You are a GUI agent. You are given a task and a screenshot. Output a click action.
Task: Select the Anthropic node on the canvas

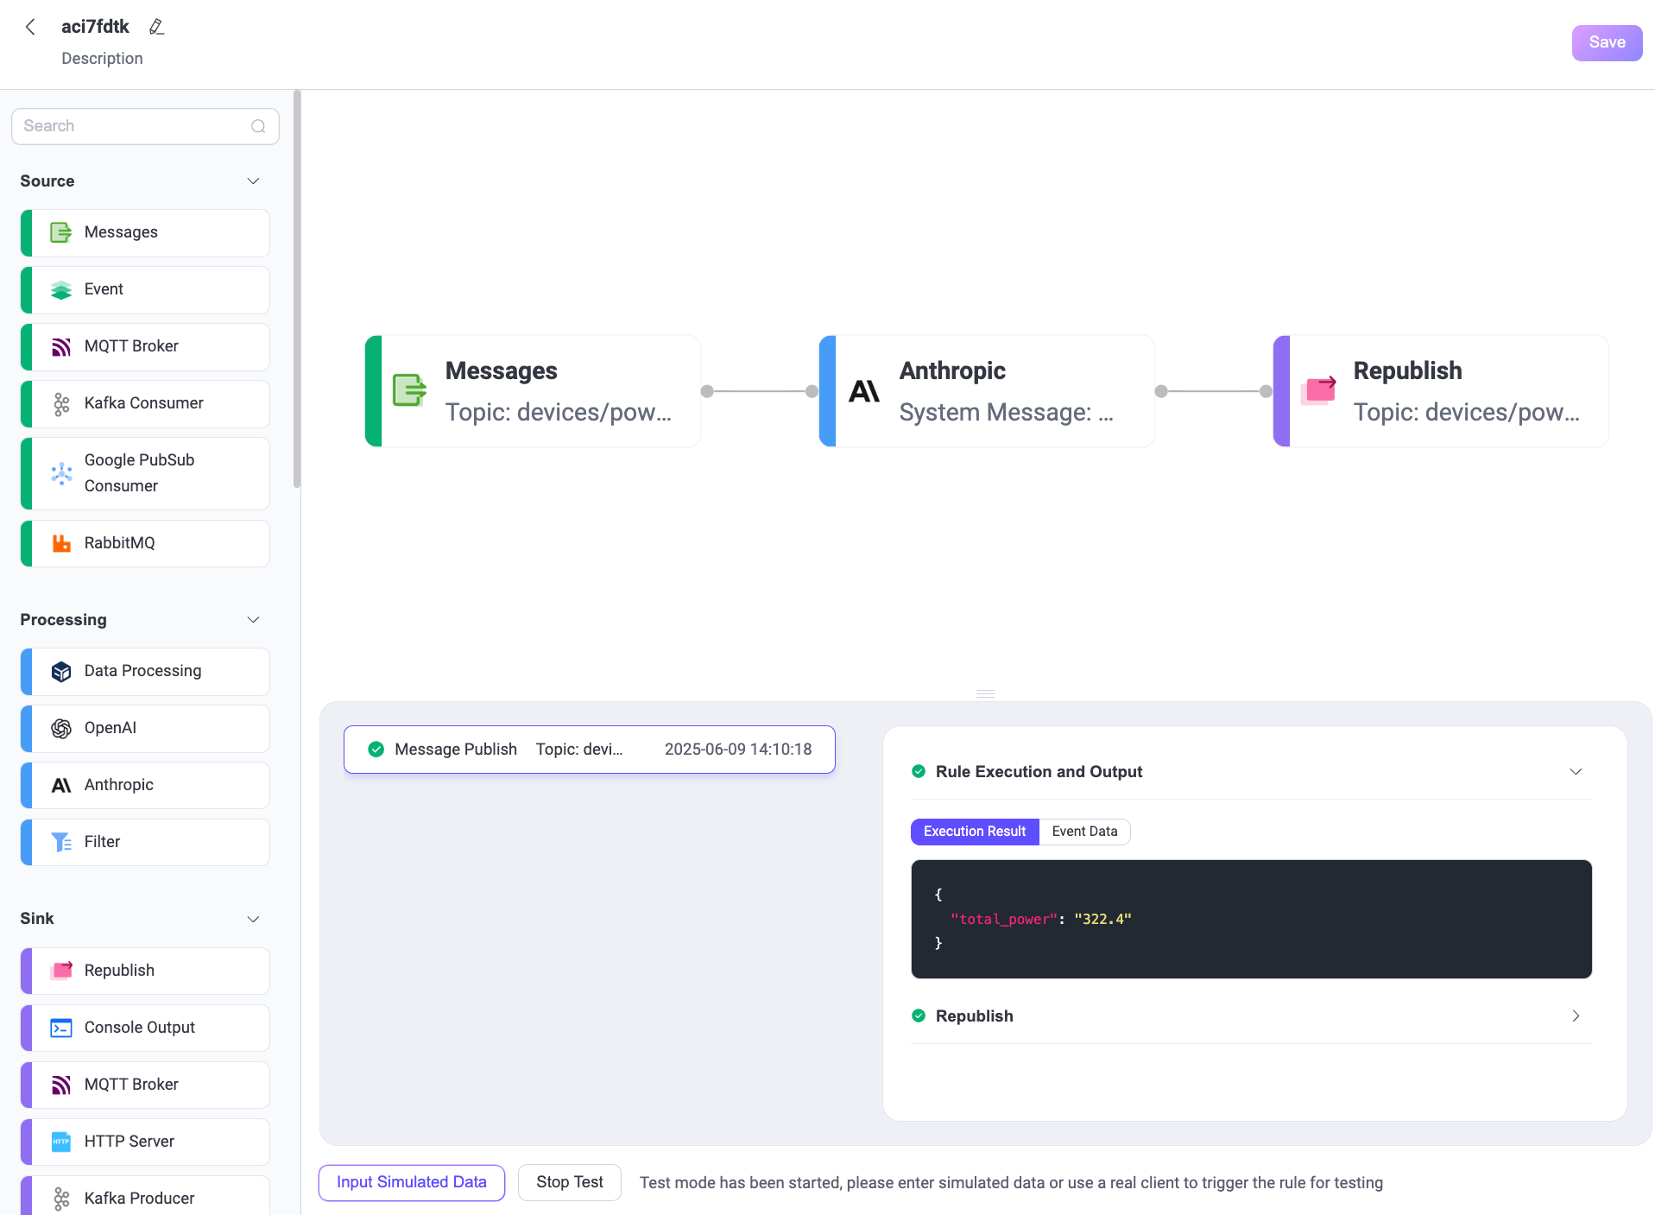point(986,391)
